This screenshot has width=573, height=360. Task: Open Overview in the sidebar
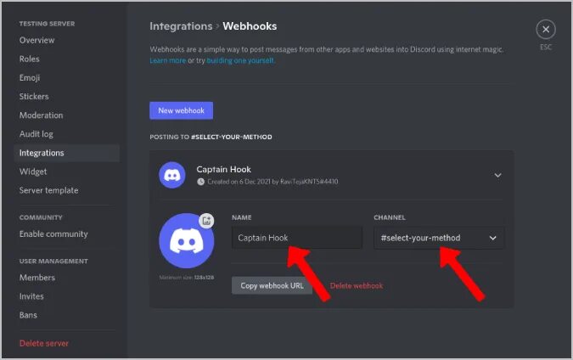37,40
